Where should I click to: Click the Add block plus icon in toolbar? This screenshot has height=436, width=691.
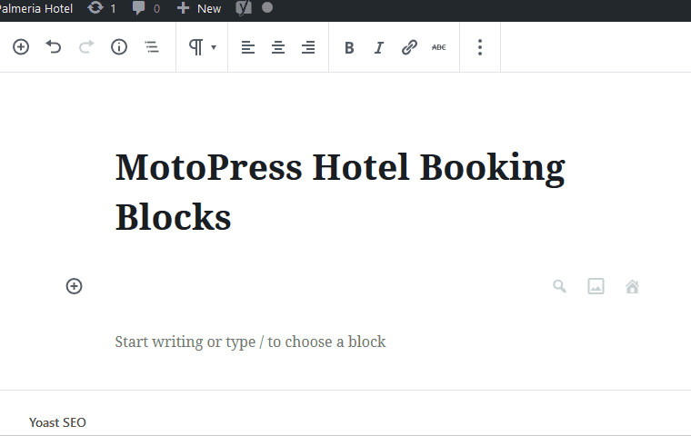coord(21,46)
